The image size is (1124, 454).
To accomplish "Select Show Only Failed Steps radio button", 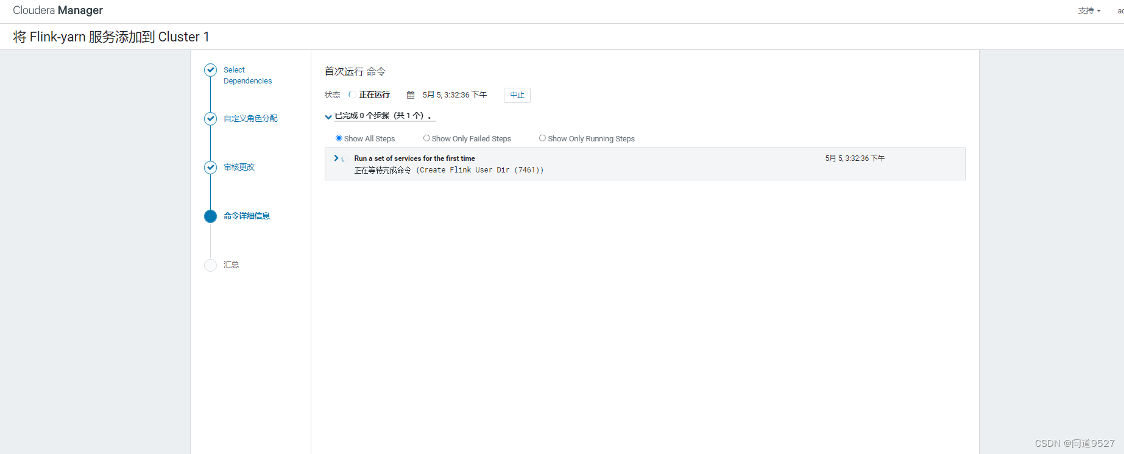I will pyautogui.click(x=426, y=138).
